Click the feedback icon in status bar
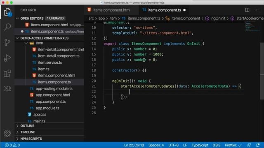 [249, 145]
